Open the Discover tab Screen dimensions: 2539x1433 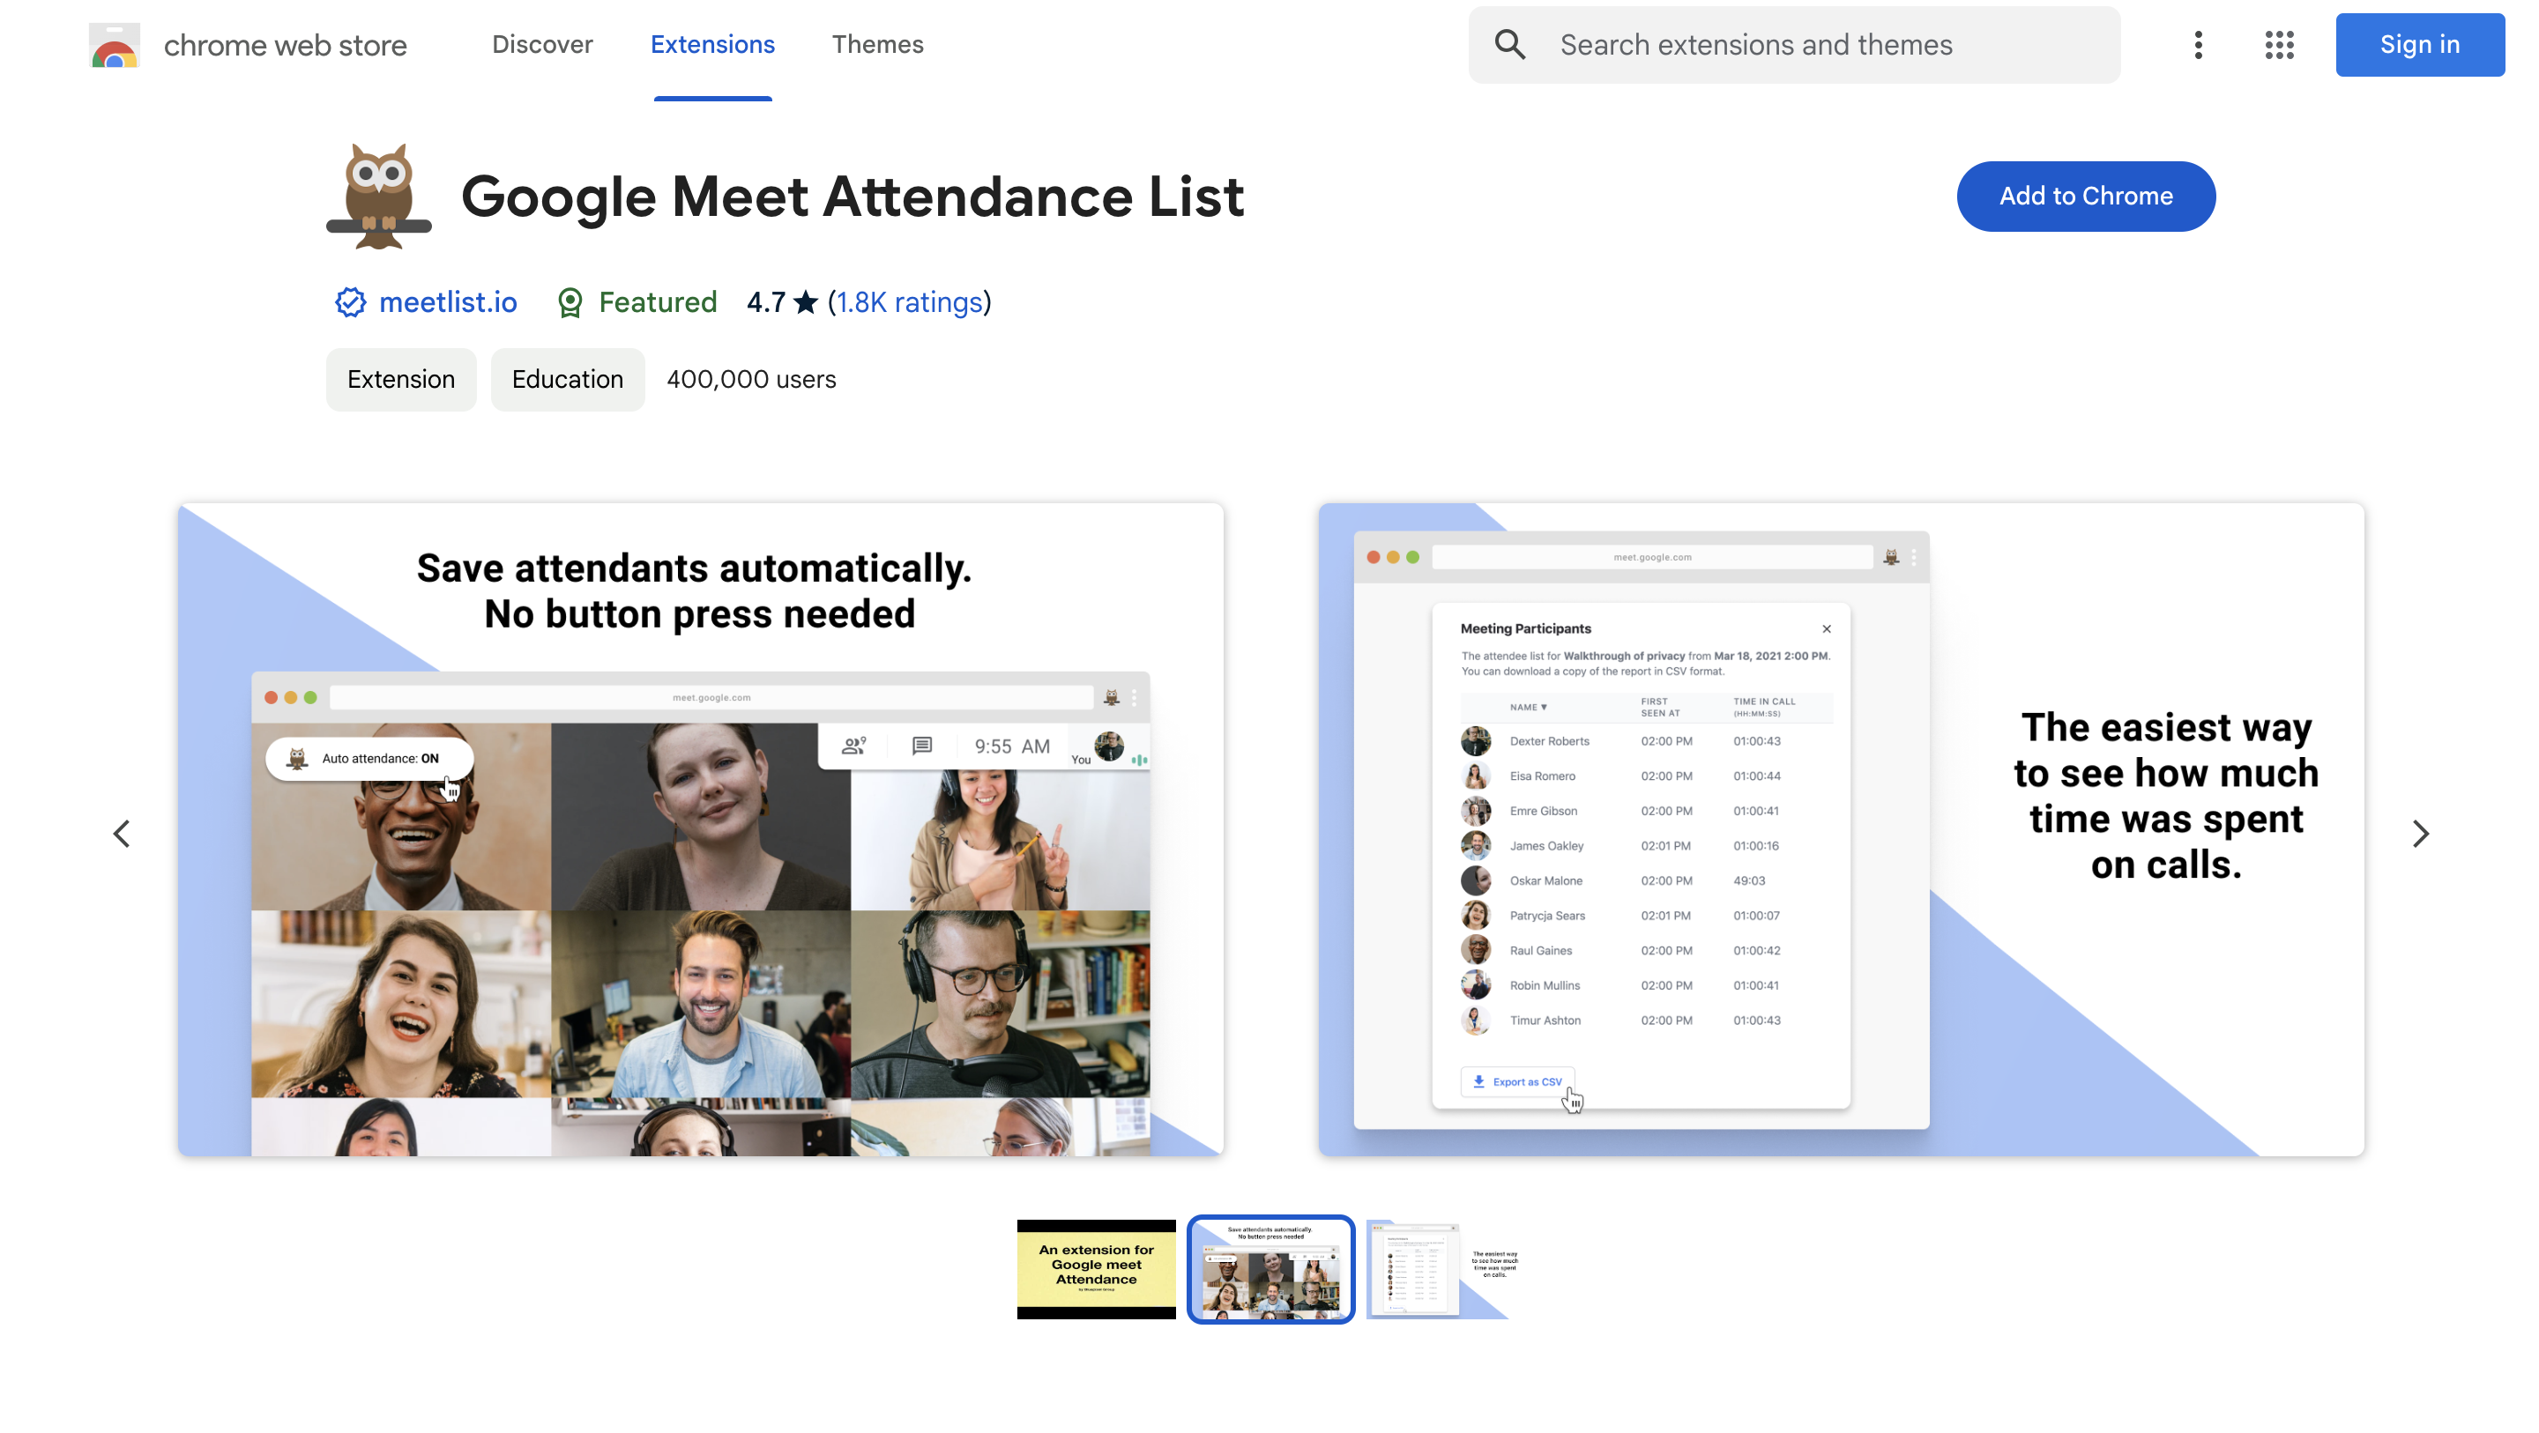pyautogui.click(x=542, y=44)
